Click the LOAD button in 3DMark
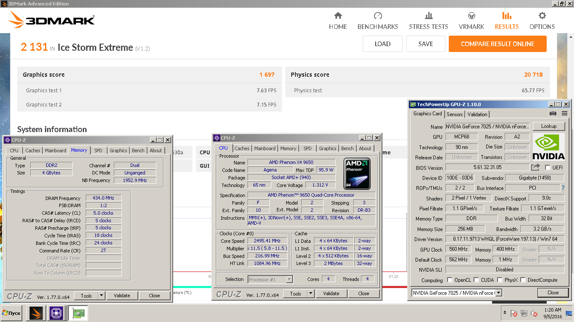This screenshot has width=574, height=322. pos(382,44)
